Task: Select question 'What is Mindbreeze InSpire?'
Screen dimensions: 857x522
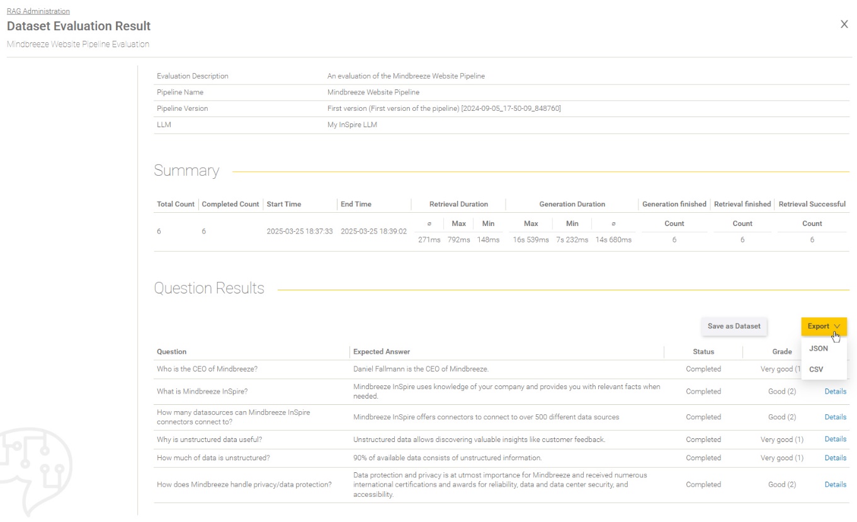Action: click(202, 392)
